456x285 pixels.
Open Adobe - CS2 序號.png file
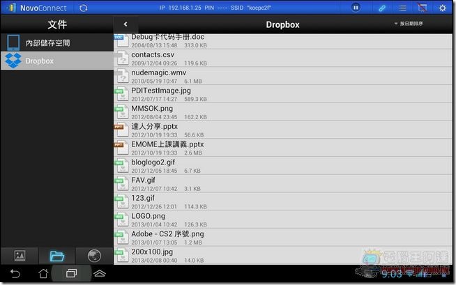[x=283, y=238]
